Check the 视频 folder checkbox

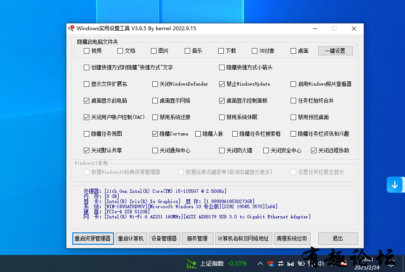click(x=86, y=51)
